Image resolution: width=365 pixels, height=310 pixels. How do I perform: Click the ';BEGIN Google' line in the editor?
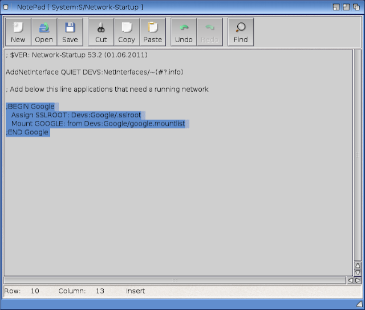31,107
